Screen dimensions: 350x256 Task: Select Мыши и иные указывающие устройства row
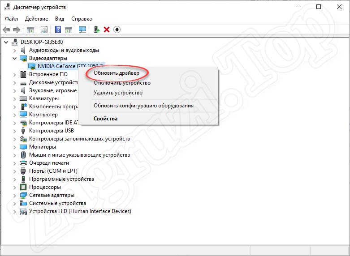(x=79, y=155)
